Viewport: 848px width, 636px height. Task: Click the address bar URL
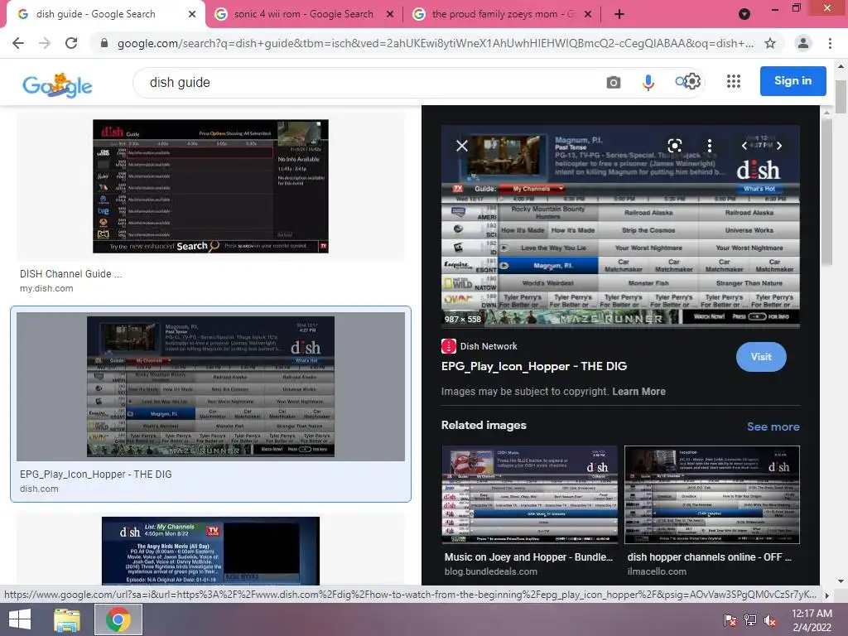[x=435, y=43]
